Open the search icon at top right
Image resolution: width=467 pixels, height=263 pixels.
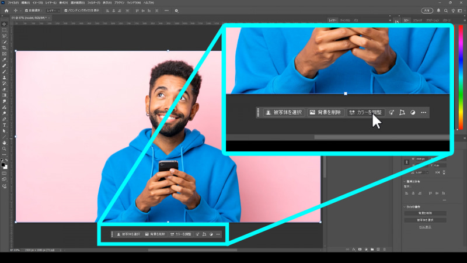446,11
